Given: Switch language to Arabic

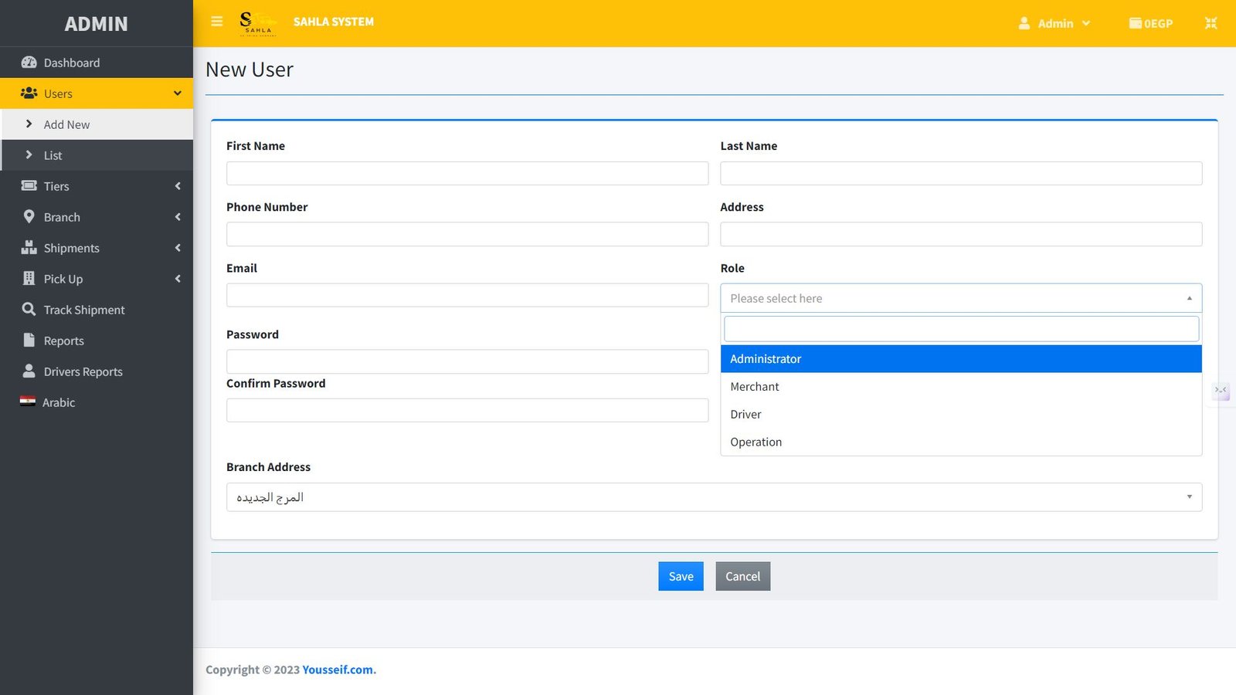Looking at the screenshot, I should [x=97, y=402].
